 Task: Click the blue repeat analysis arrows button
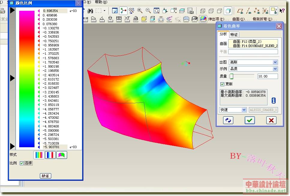pyautogui.click(x=228, y=120)
